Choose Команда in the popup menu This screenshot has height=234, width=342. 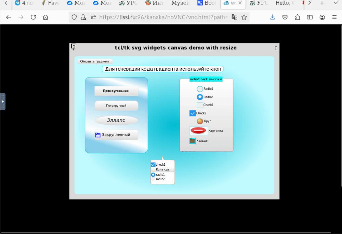[x=162, y=169]
